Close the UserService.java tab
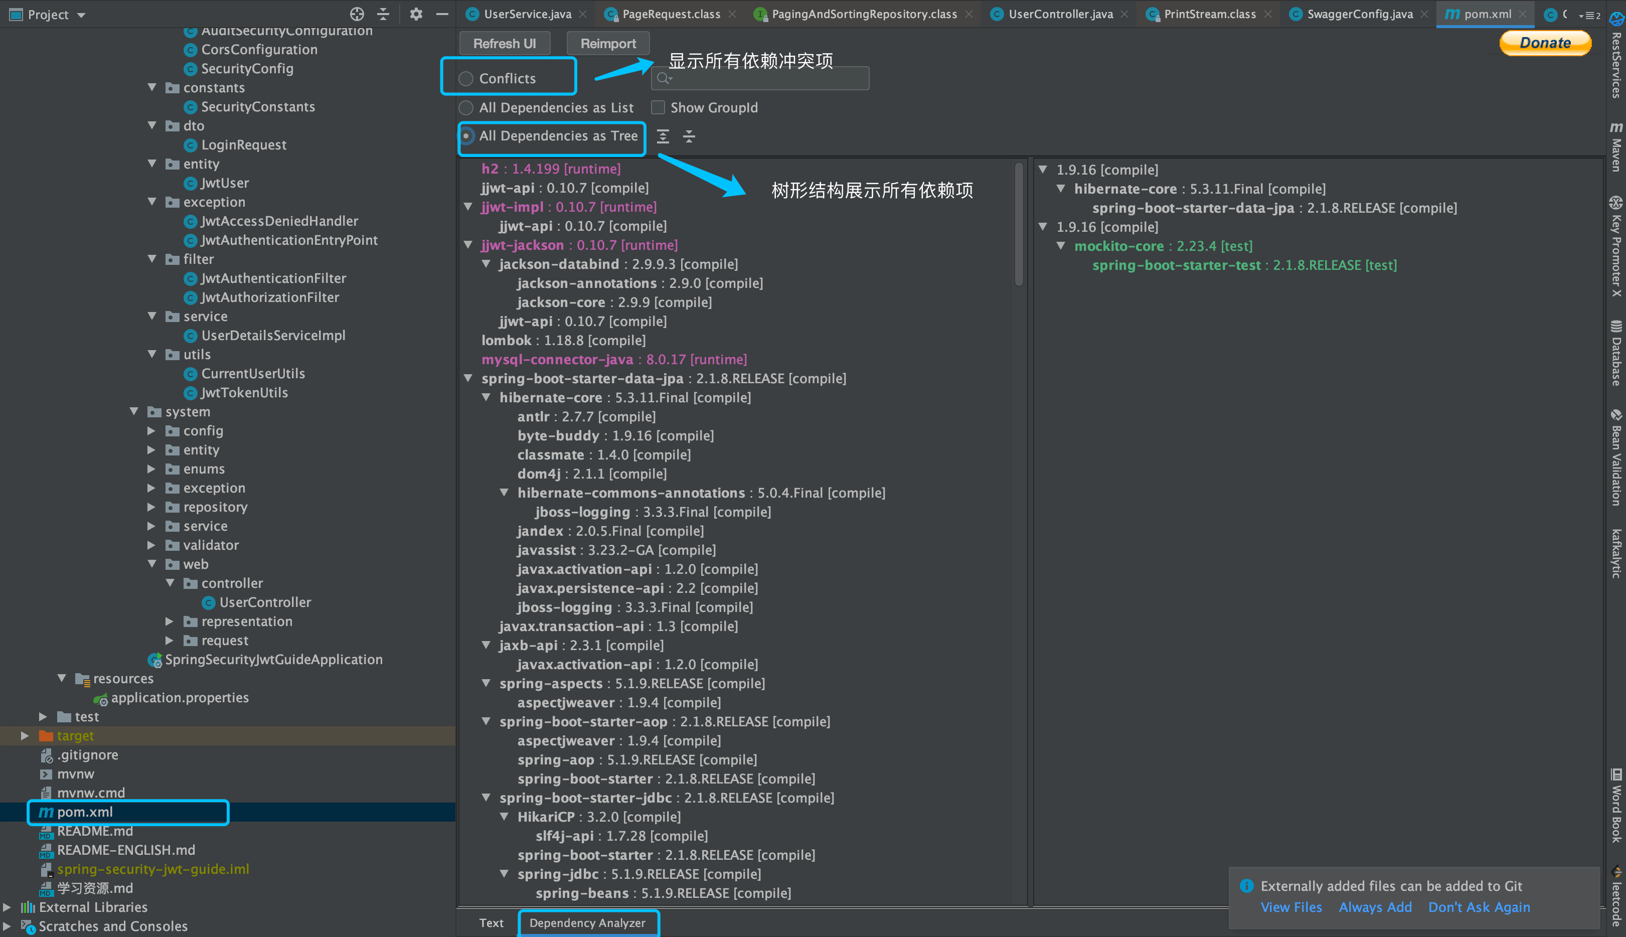This screenshot has height=937, width=1626. (x=583, y=14)
